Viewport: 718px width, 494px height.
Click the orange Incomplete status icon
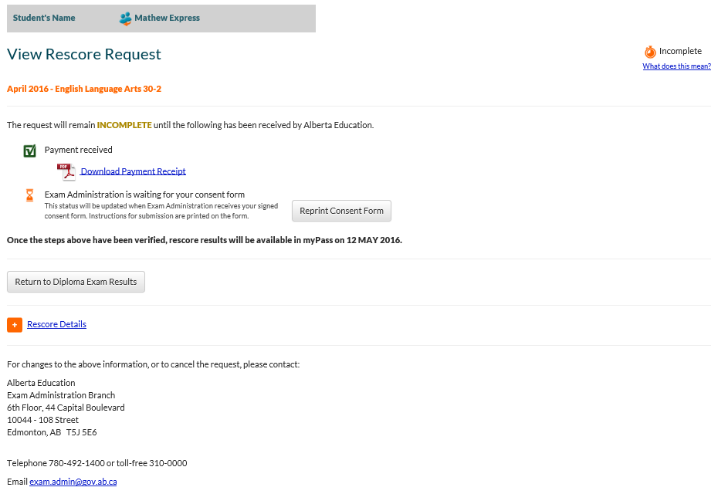650,52
